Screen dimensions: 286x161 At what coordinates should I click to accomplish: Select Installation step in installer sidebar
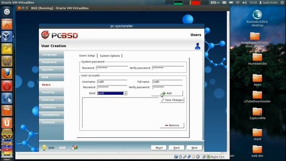(x=51, y=115)
